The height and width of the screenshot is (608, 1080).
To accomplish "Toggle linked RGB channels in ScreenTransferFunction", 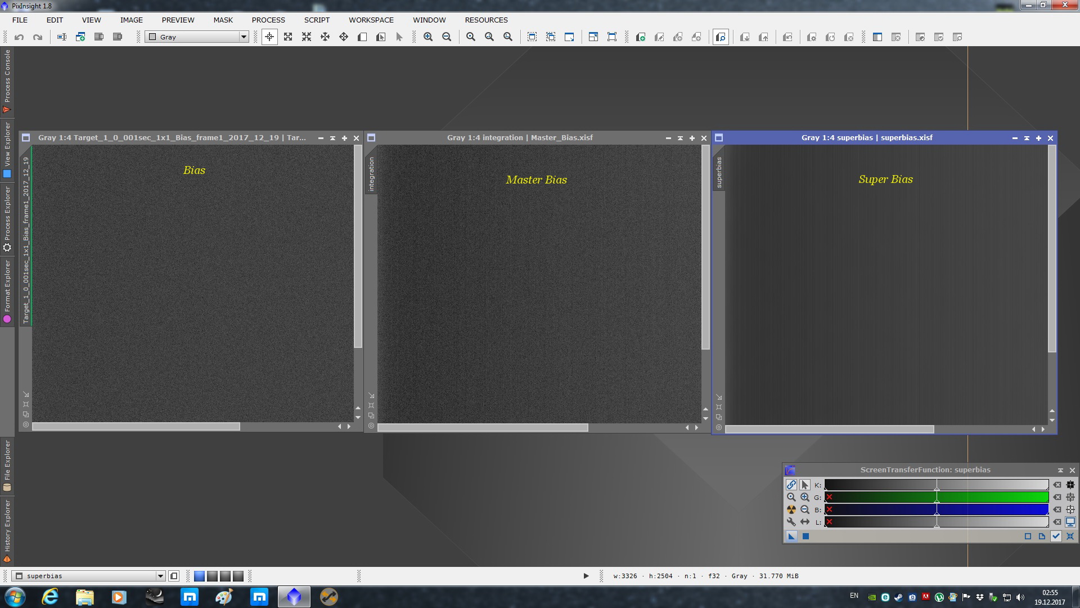I will pyautogui.click(x=791, y=485).
